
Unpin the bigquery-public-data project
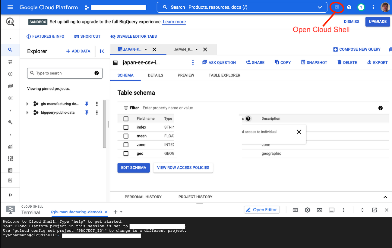click(x=87, y=112)
